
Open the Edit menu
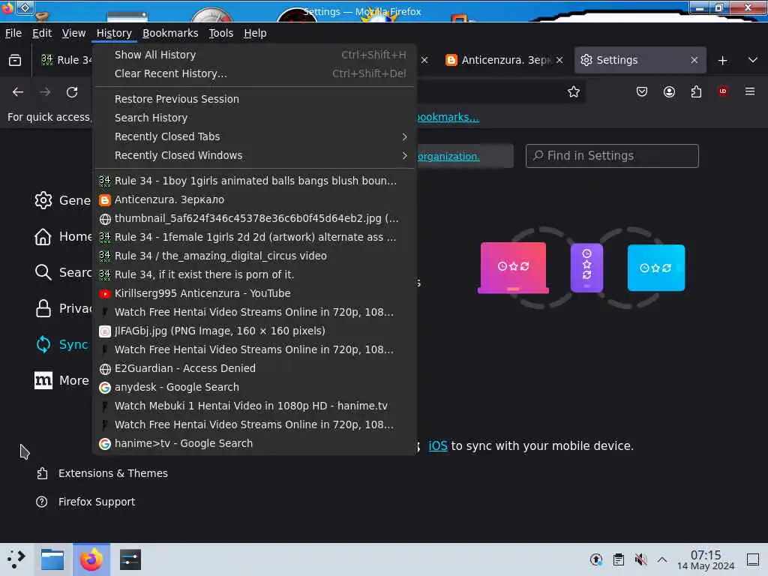pos(42,33)
